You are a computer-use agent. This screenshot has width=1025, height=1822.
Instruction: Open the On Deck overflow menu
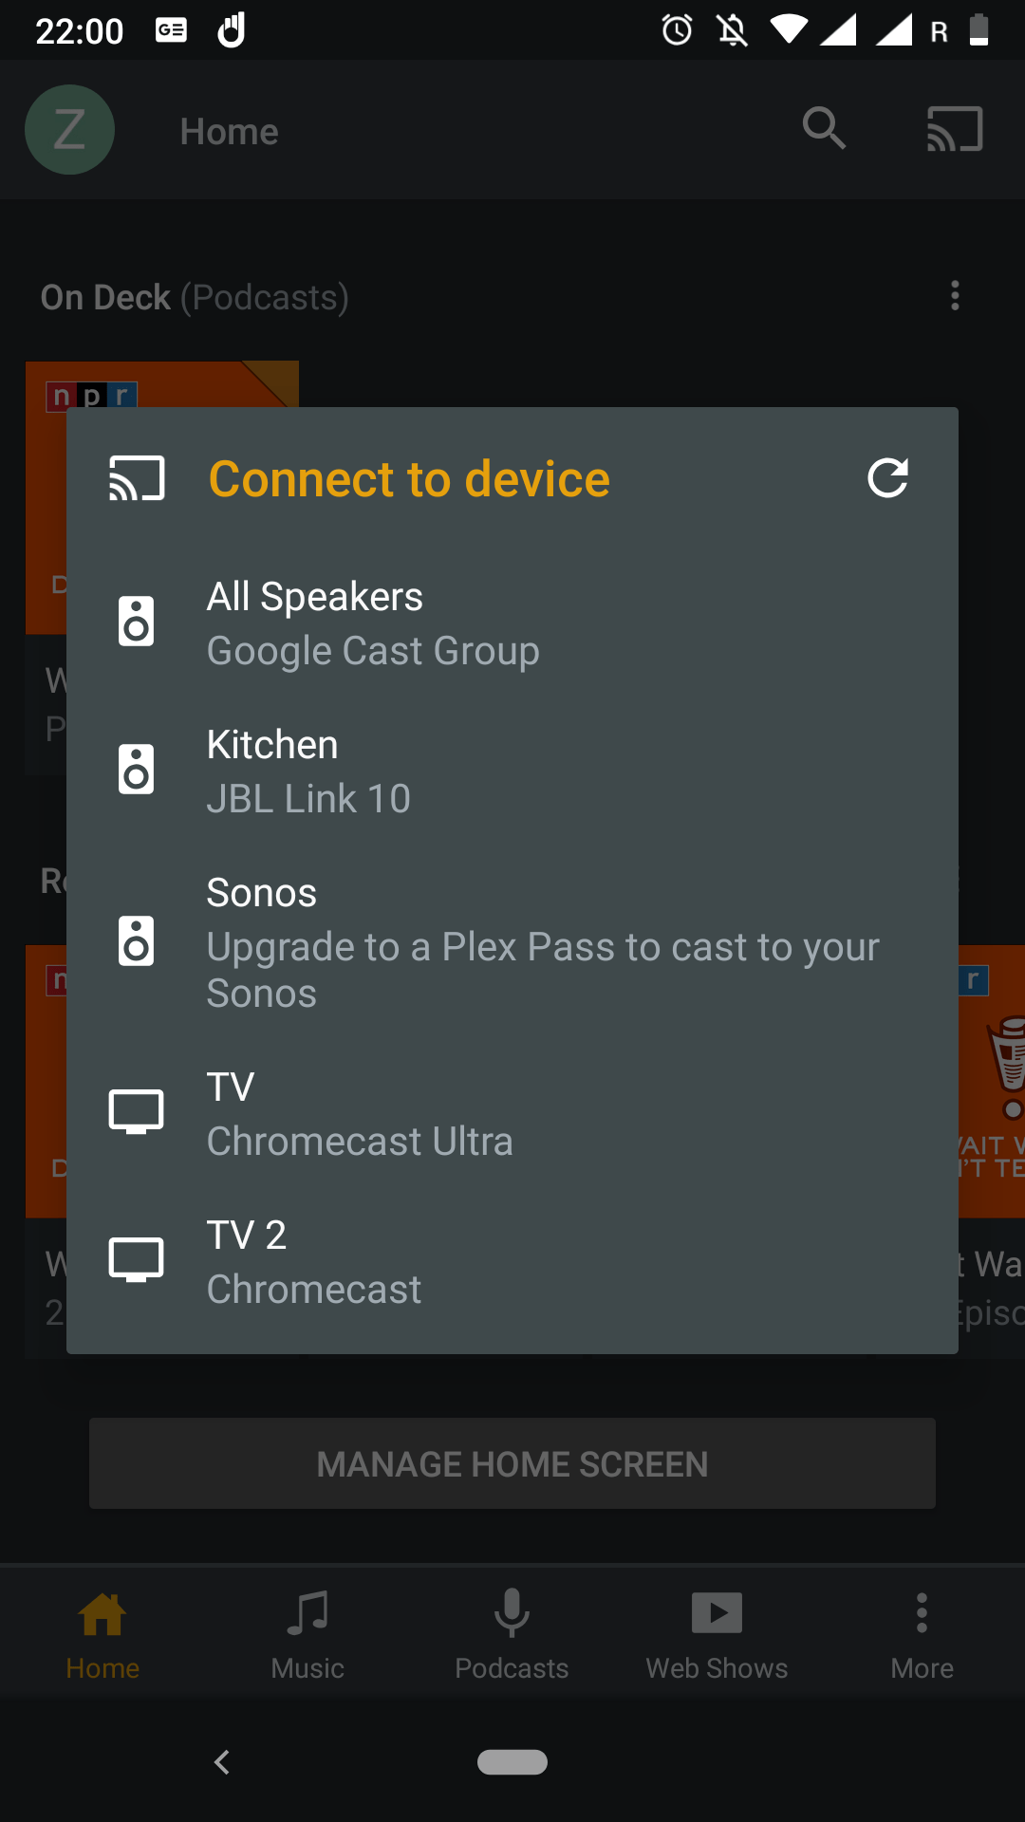955,296
